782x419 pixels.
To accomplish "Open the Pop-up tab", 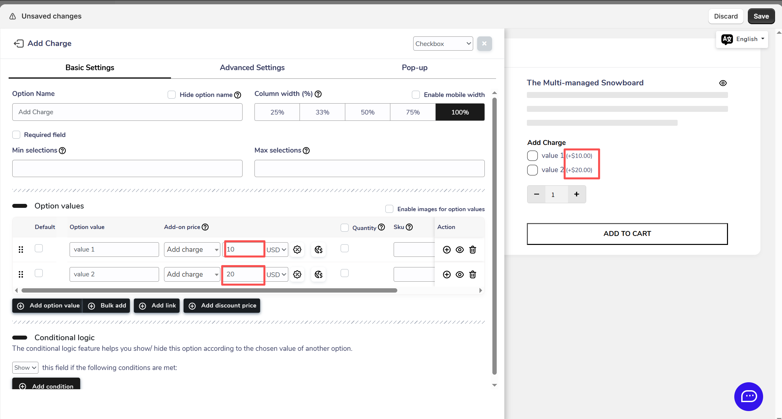I will pyautogui.click(x=414, y=68).
